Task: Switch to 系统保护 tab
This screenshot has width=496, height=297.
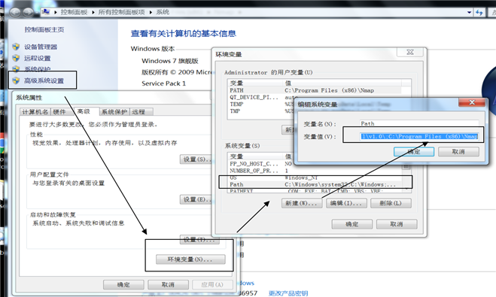Action: pyautogui.click(x=114, y=112)
